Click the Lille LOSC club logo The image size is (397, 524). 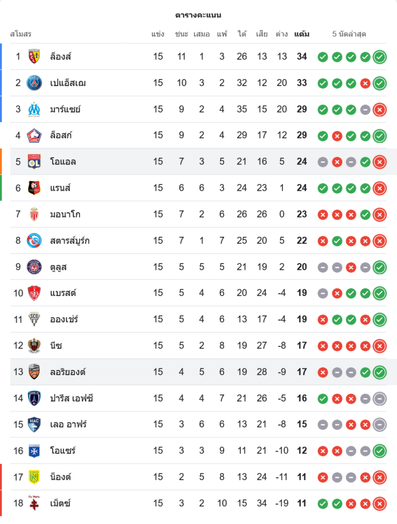click(35, 135)
